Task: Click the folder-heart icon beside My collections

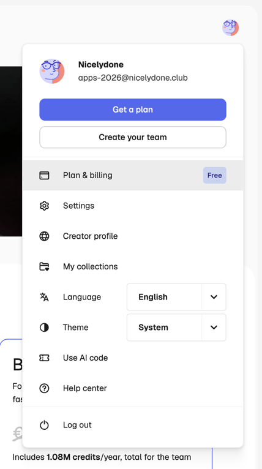Action: (x=44, y=266)
